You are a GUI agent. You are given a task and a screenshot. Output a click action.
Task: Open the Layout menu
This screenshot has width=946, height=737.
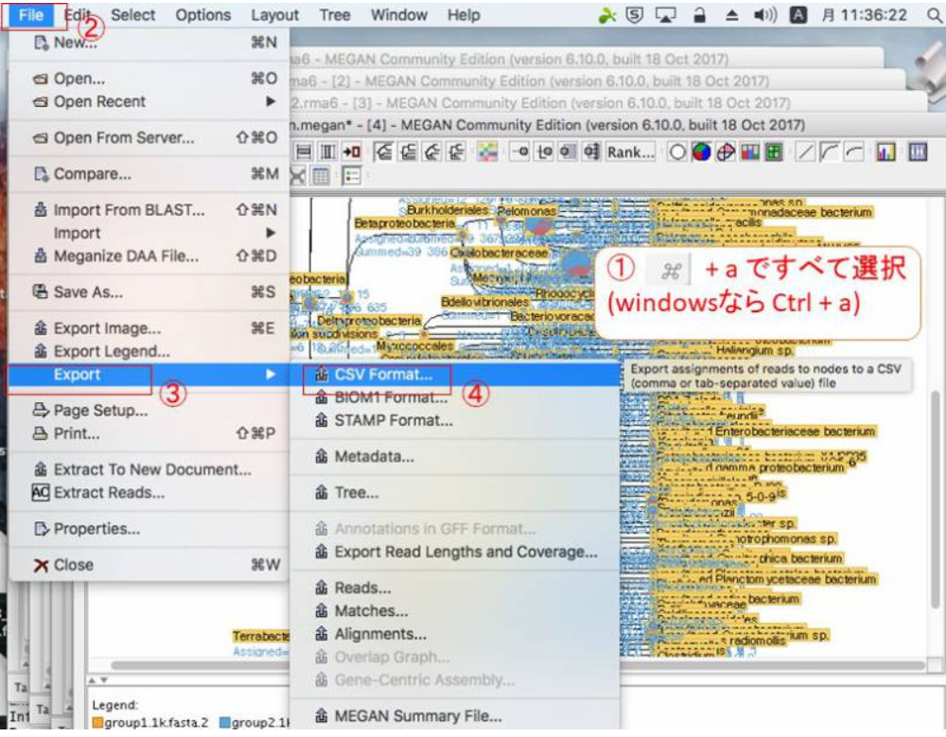pos(274,15)
